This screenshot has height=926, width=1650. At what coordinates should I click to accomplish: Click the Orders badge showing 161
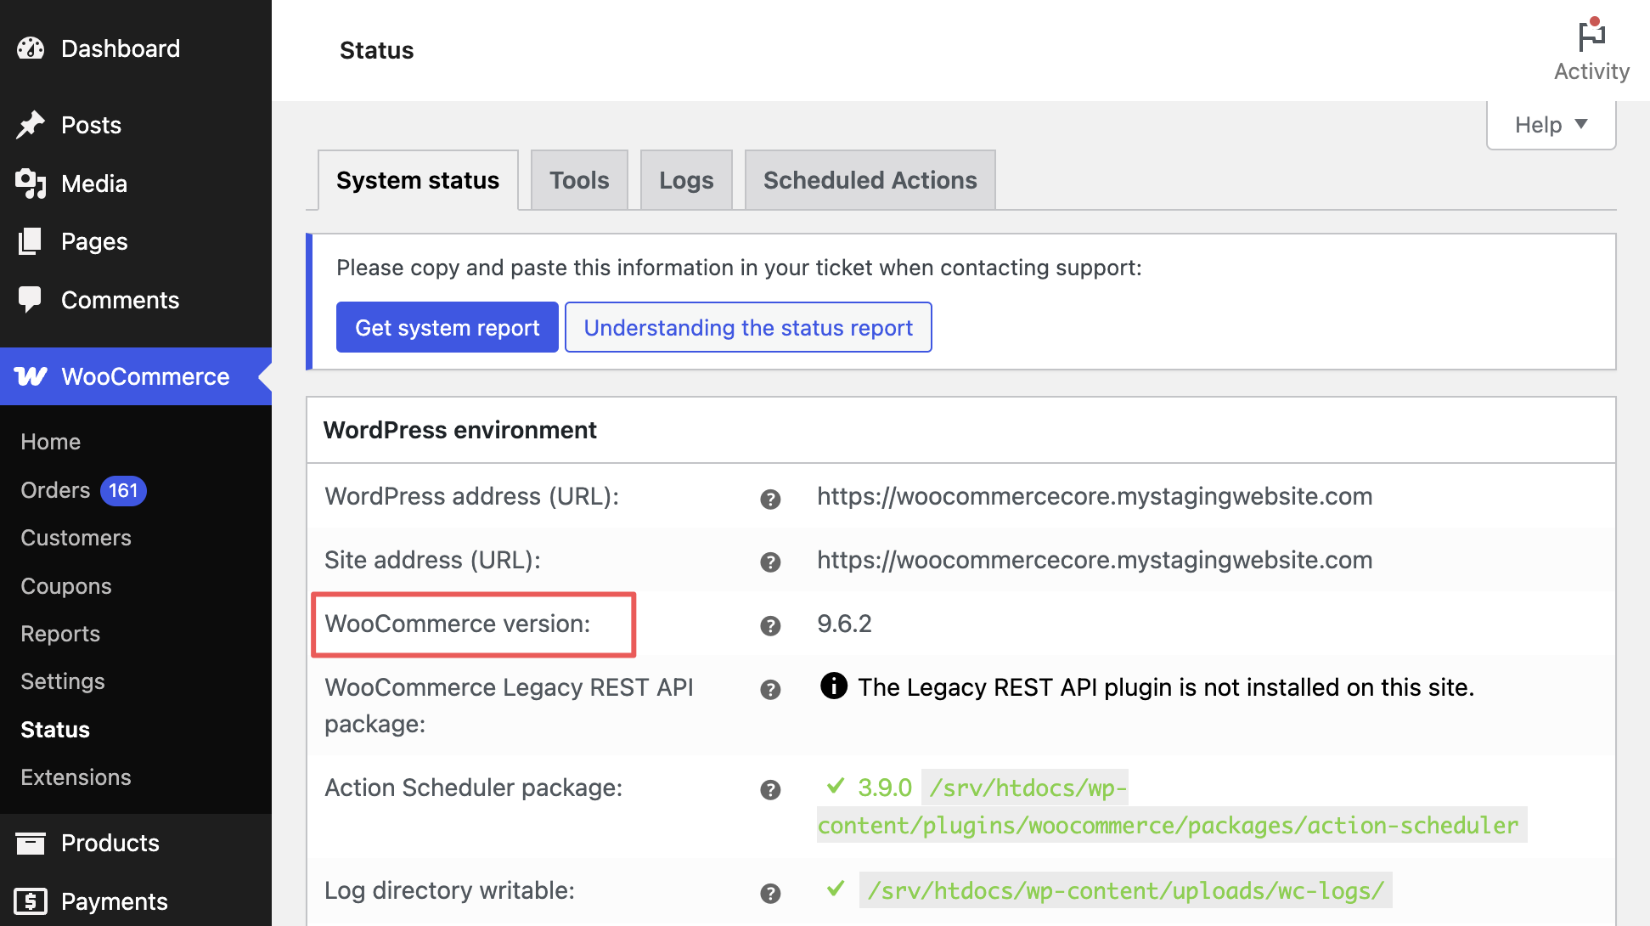123,490
